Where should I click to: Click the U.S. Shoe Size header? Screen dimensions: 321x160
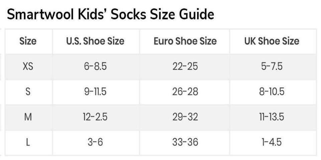tap(95, 41)
